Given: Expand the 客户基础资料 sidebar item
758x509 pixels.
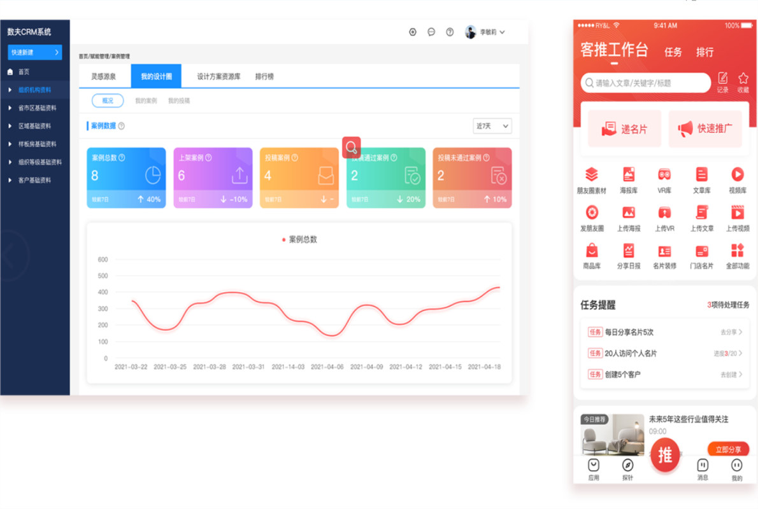Looking at the screenshot, I should (35, 180).
